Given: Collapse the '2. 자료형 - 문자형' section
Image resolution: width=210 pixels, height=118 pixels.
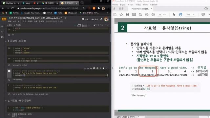Looking at the screenshot, I should [6, 41].
